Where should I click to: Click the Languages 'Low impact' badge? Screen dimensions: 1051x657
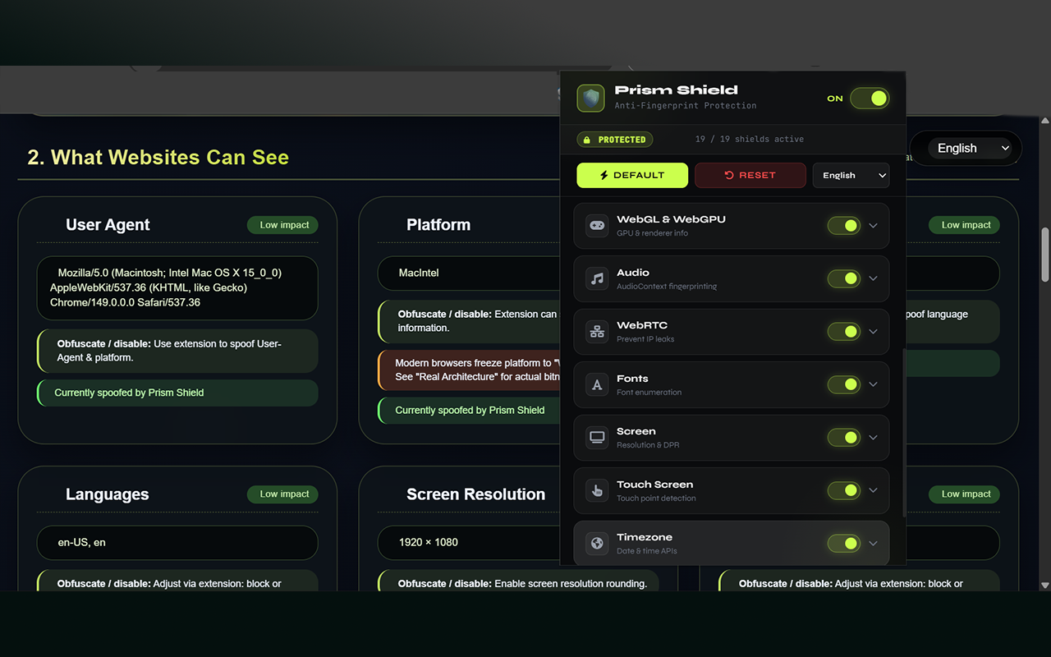tap(282, 494)
